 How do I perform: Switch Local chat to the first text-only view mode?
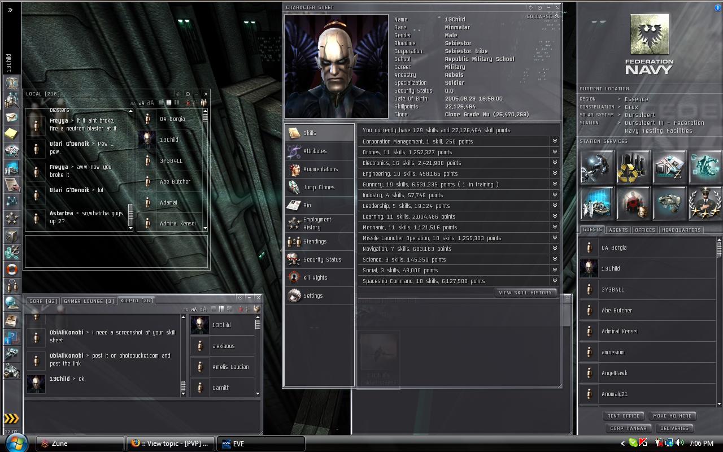click(161, 103)
